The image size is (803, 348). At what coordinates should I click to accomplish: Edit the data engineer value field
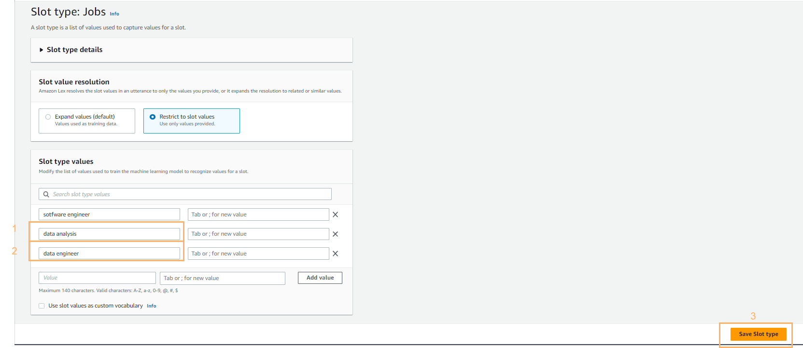[x=109, y=254]
